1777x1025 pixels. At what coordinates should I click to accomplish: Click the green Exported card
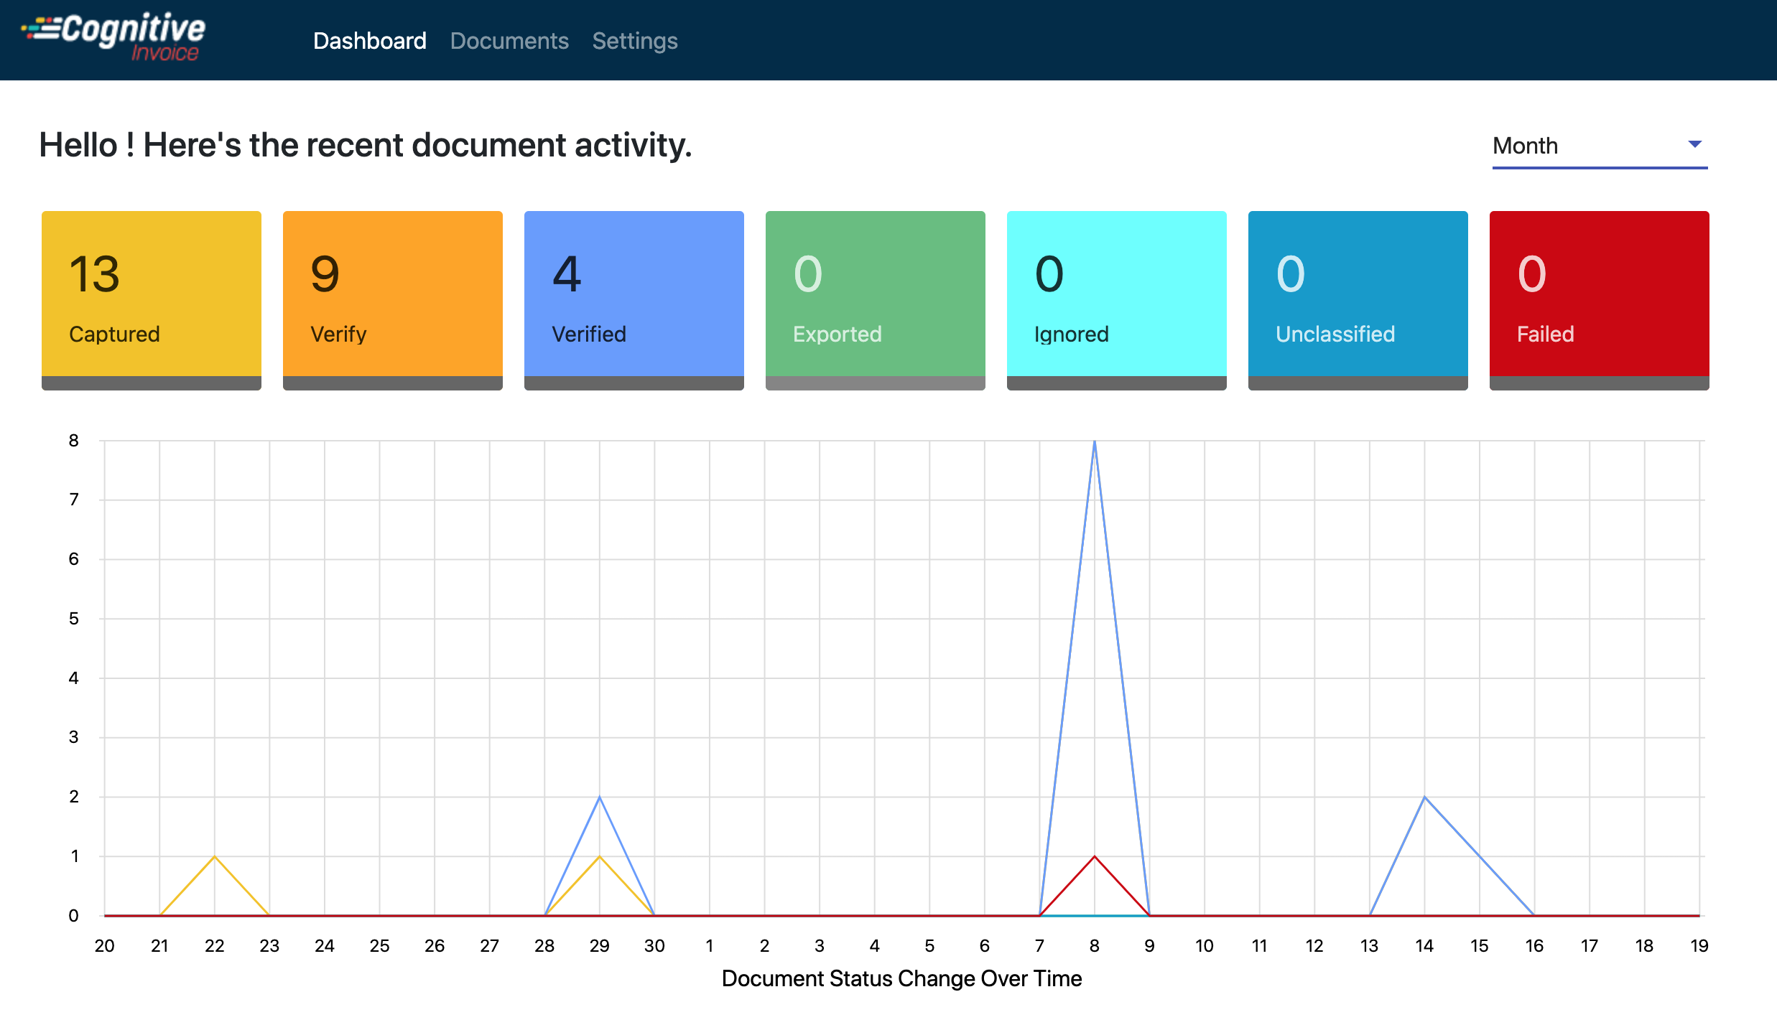click(875, 294)
